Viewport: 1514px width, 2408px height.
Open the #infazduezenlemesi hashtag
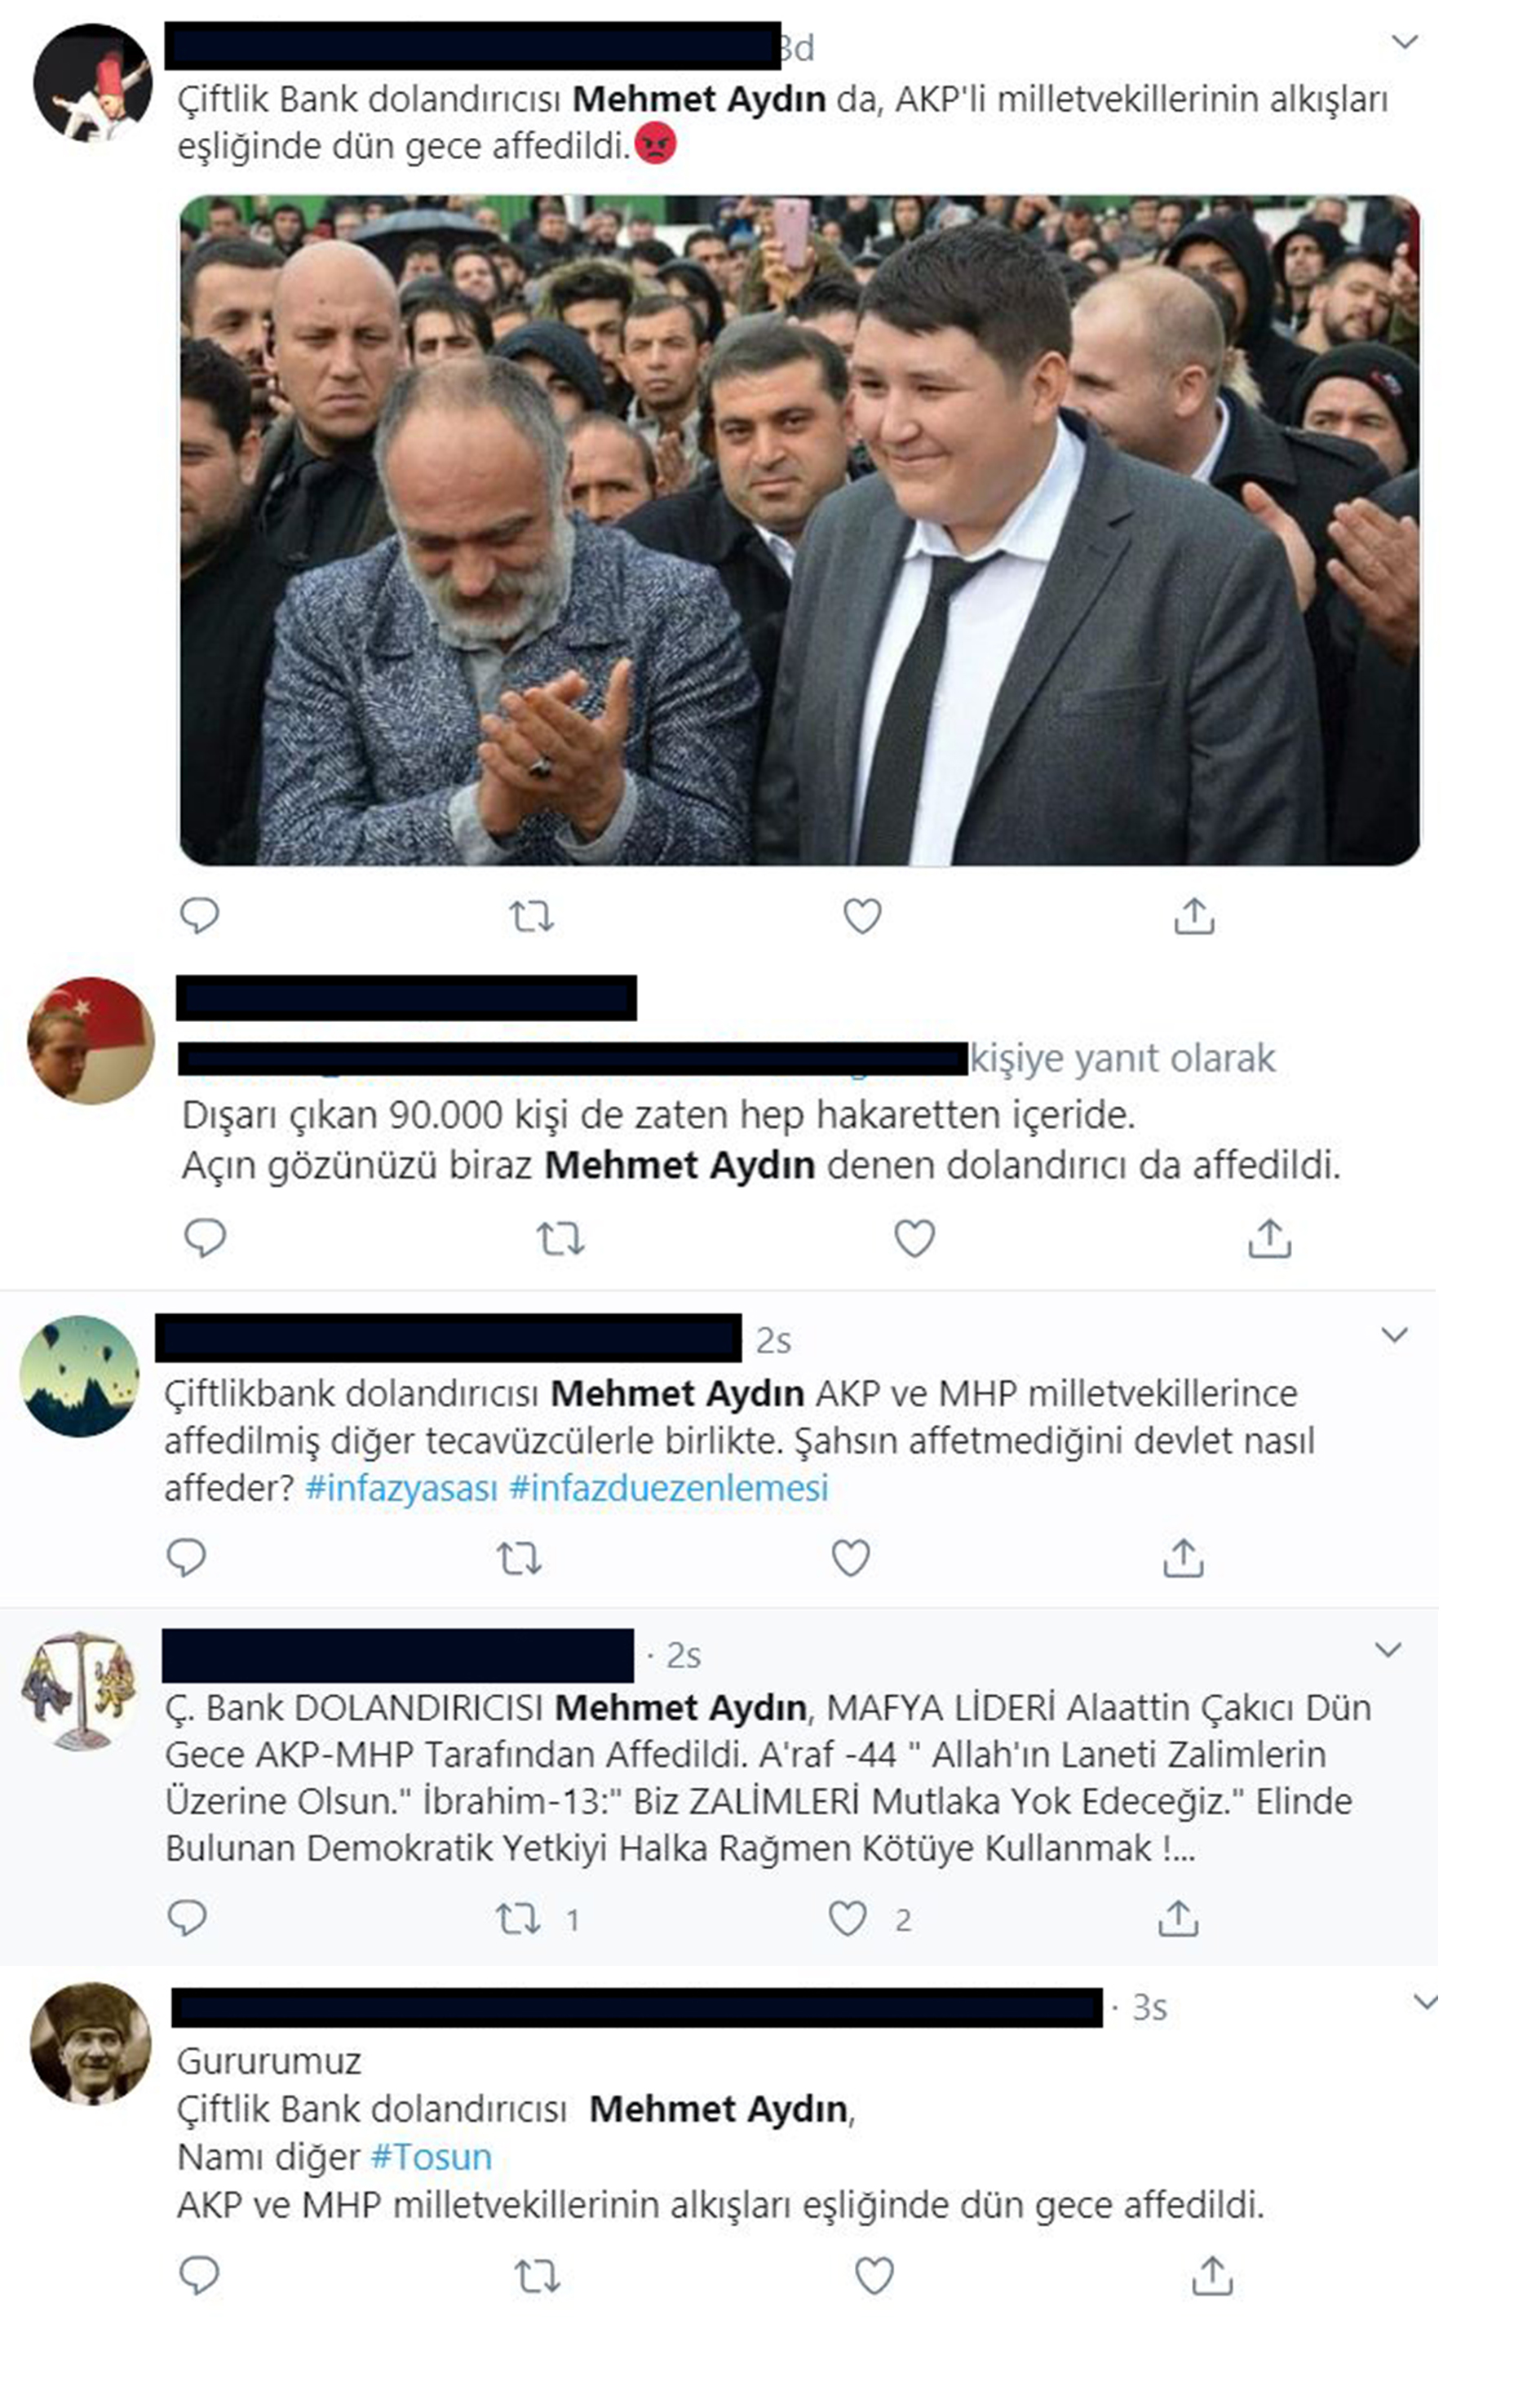[669, 1488]
